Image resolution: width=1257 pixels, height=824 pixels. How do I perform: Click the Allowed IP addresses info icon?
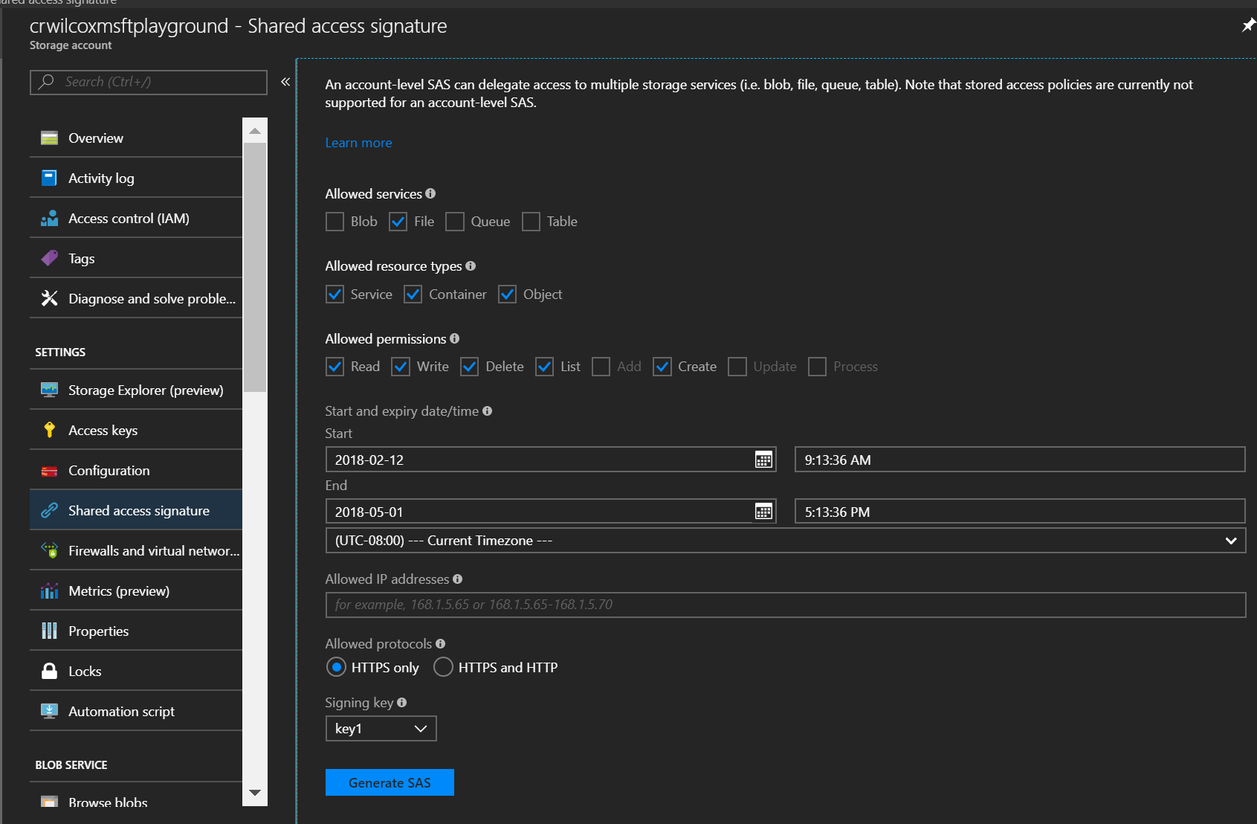coord(457,579)
